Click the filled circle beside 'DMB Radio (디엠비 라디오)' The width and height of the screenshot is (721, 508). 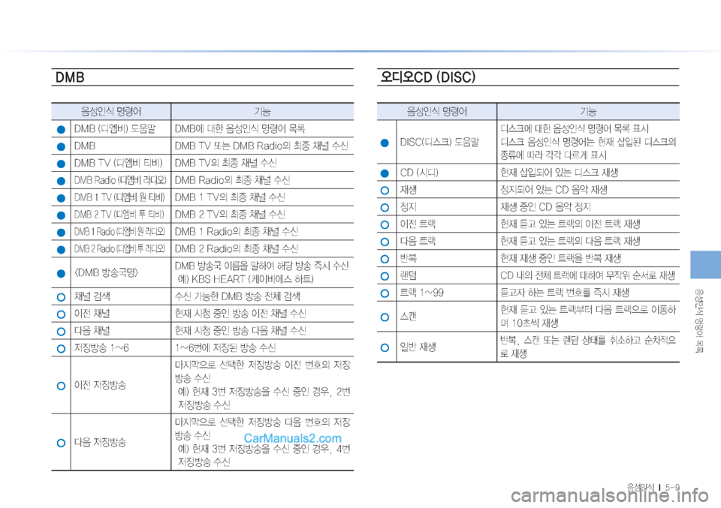(x=61, y=181)
